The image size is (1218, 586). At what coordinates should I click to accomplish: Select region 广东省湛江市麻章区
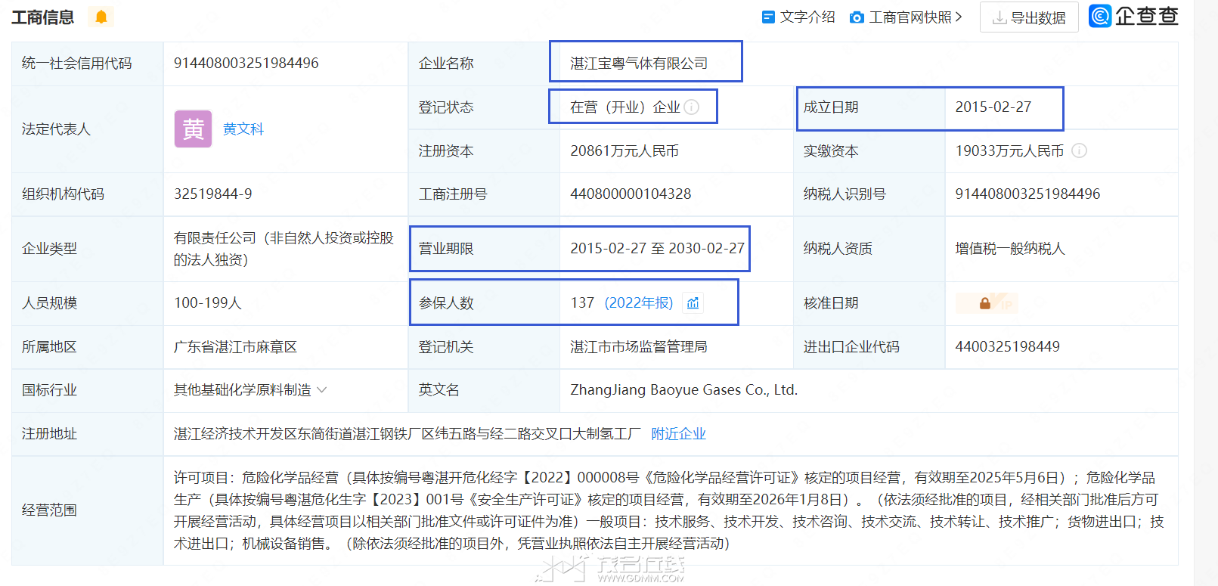click(235, 347)
